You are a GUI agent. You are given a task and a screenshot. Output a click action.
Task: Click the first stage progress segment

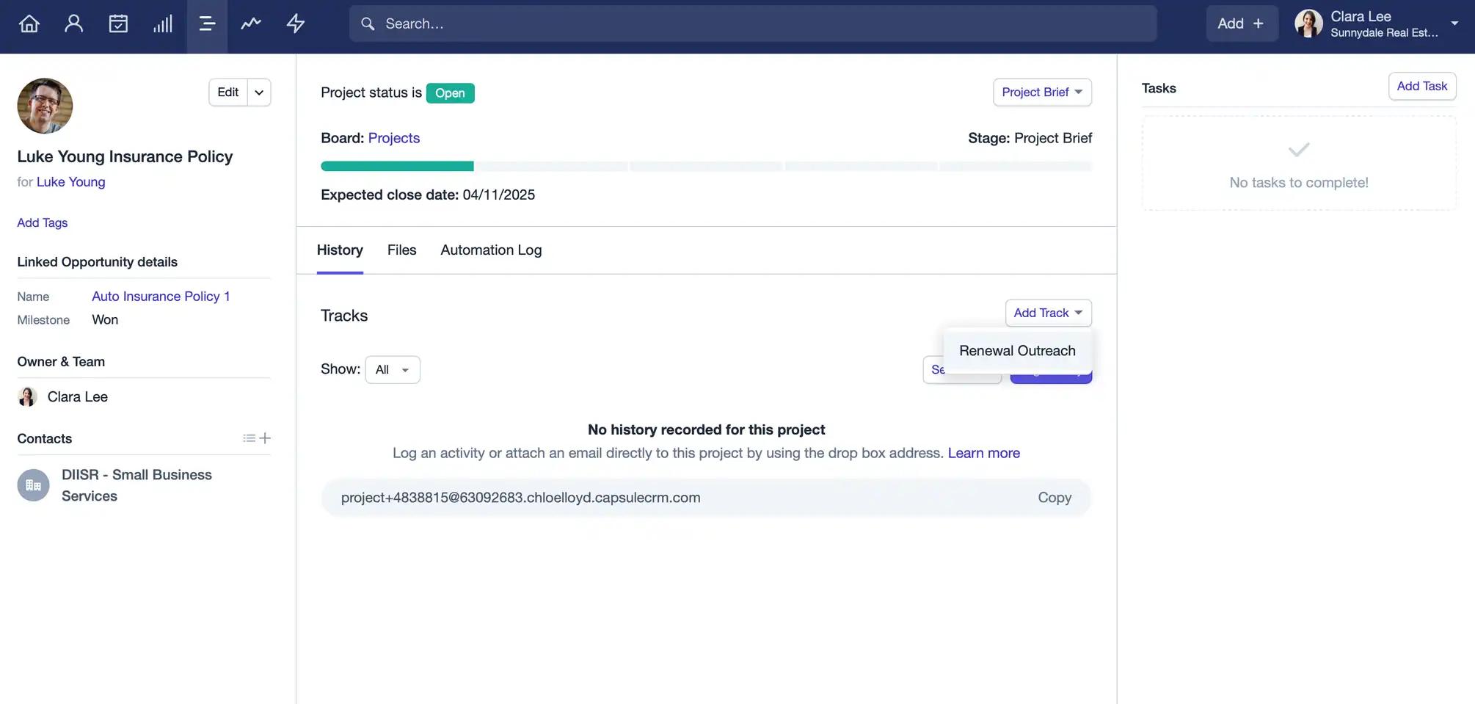pos(397,167)
